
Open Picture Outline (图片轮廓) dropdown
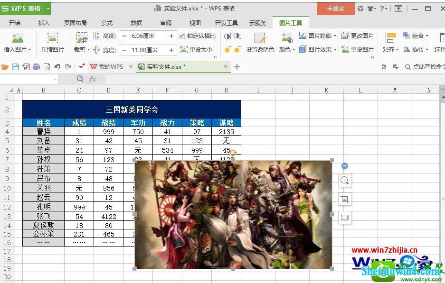pyautogui.click(x=318, y=36)
